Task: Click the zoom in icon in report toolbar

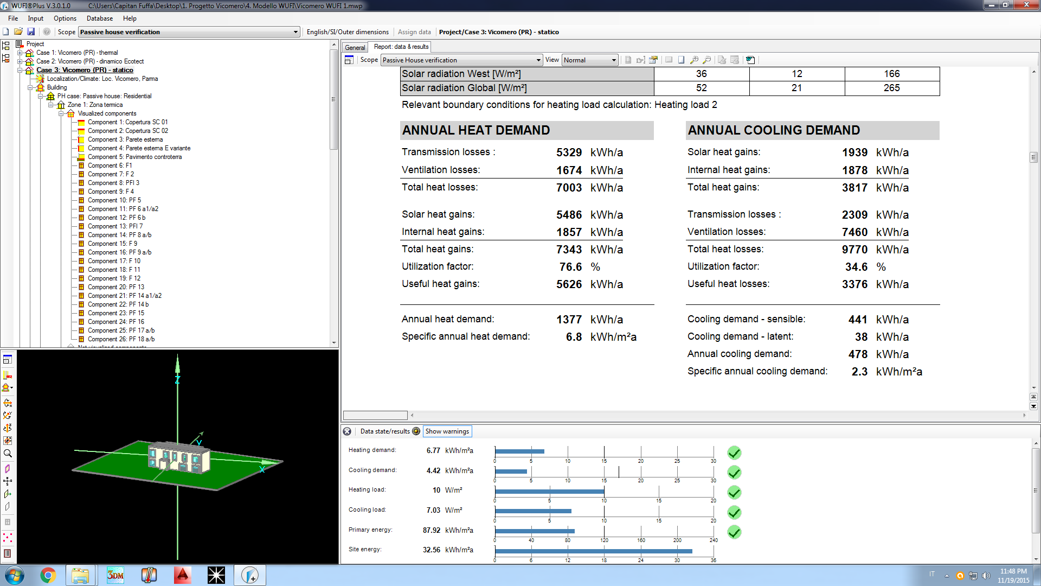Action: coord(694,60)
